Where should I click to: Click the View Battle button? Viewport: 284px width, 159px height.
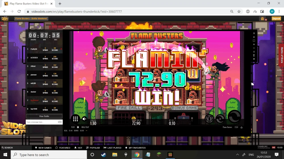[44, 116]
